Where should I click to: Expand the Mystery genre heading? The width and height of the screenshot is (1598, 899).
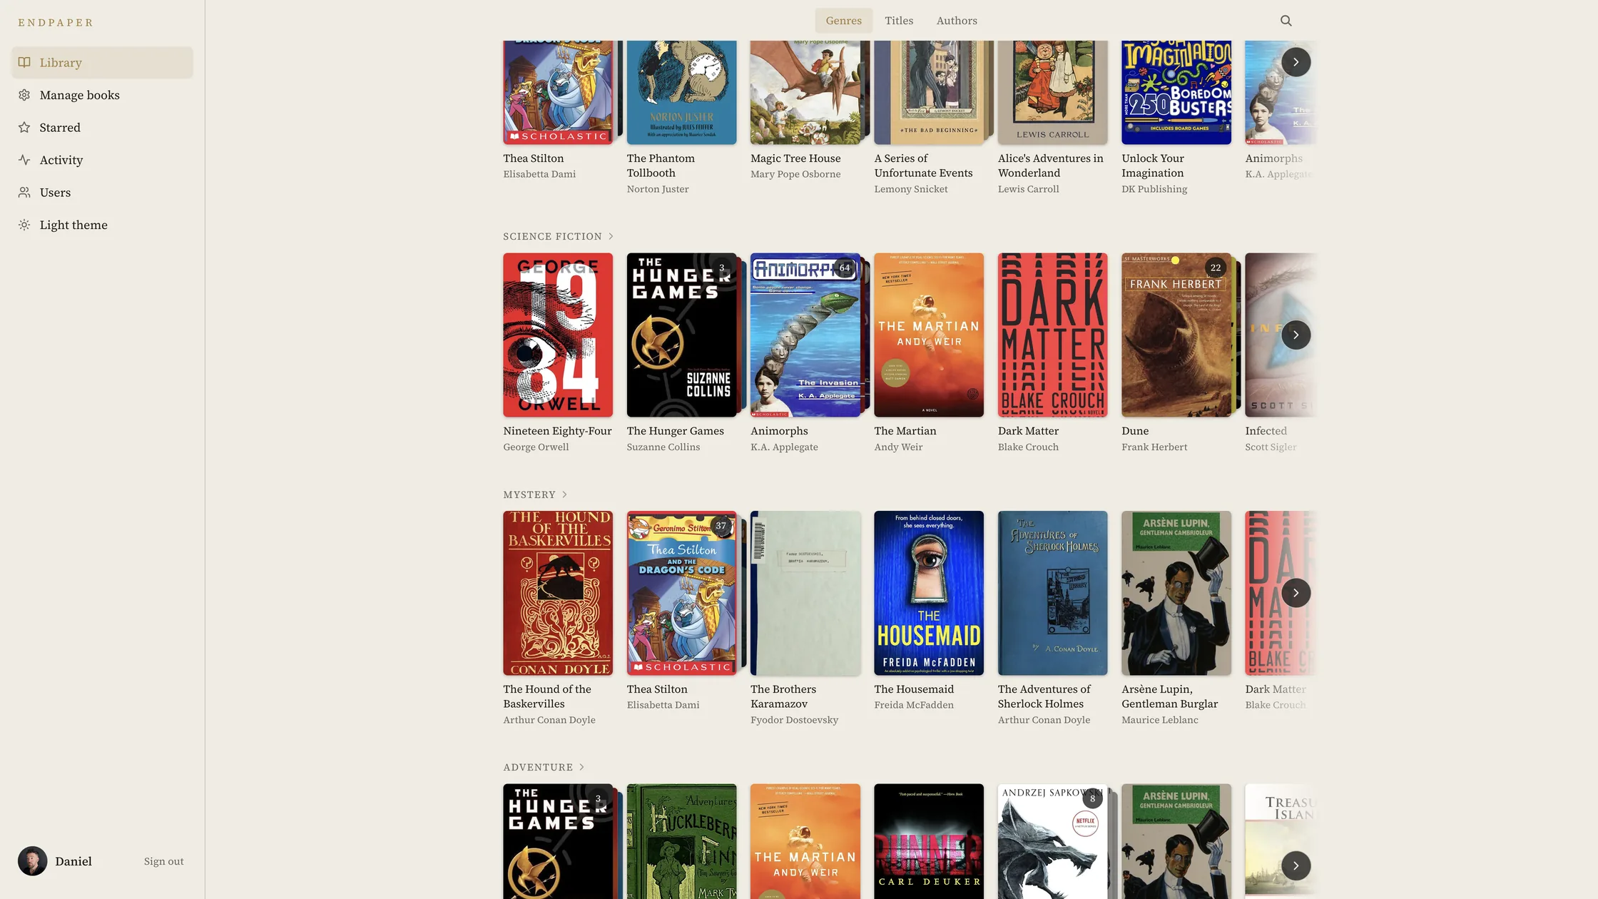(x=535, y=494)
